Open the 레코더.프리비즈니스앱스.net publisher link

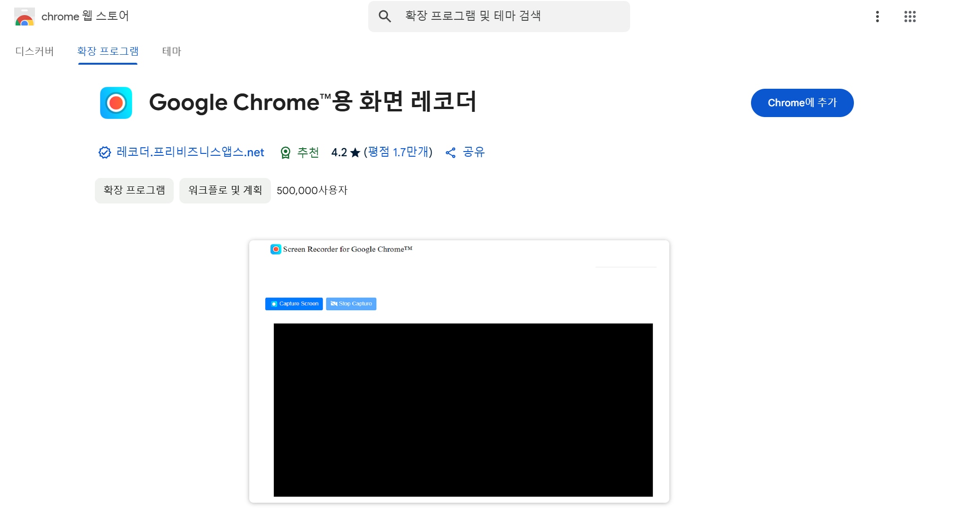pos(190,152)
